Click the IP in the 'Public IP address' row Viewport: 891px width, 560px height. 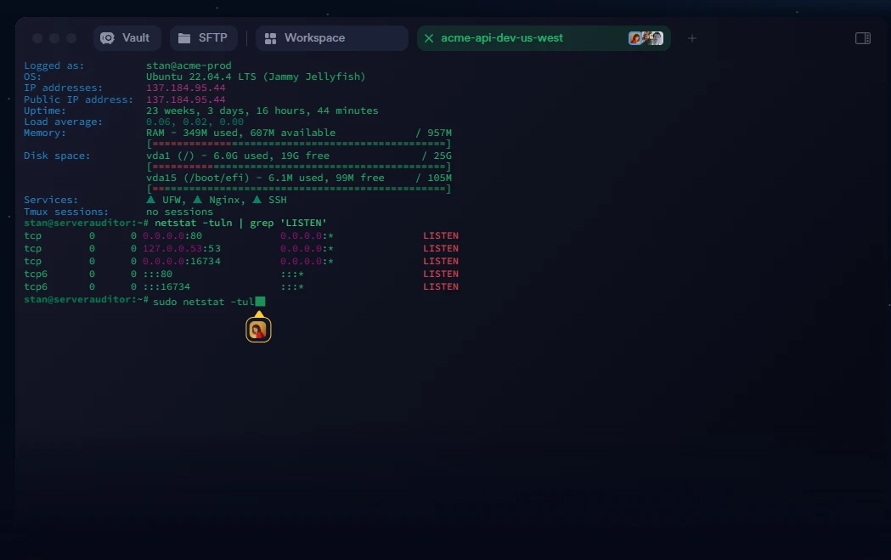(x=186, y=99)
